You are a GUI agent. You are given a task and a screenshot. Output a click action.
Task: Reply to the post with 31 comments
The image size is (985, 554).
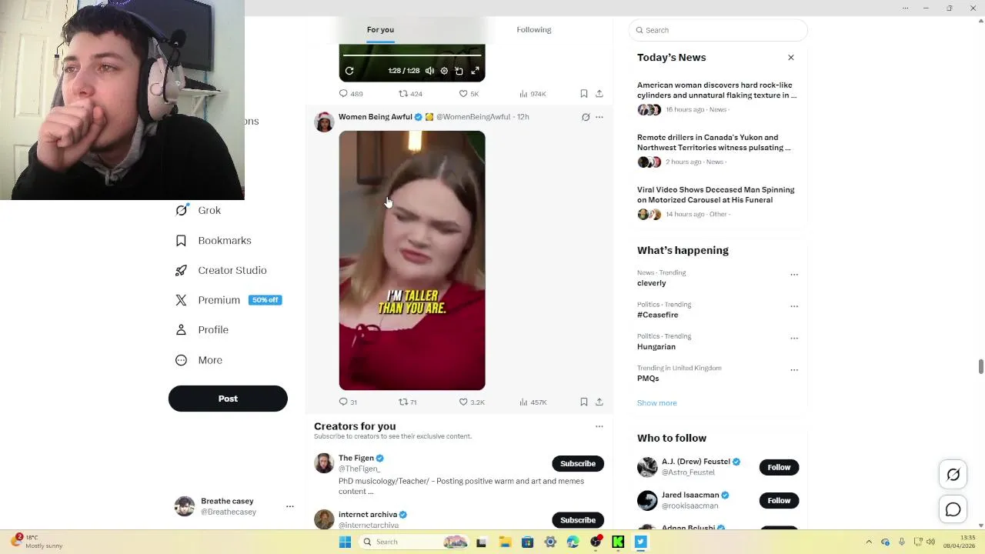tap(348, 402)
